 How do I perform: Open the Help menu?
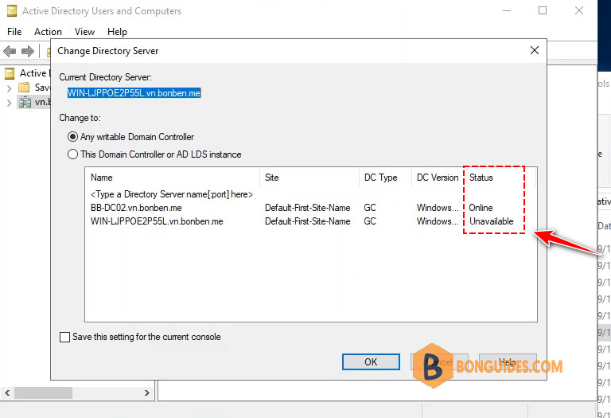[x=117, y=32]
